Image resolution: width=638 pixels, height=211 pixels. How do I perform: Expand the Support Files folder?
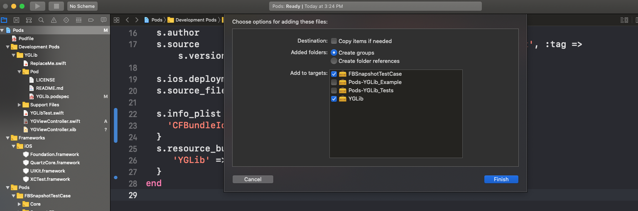(19, 105)
